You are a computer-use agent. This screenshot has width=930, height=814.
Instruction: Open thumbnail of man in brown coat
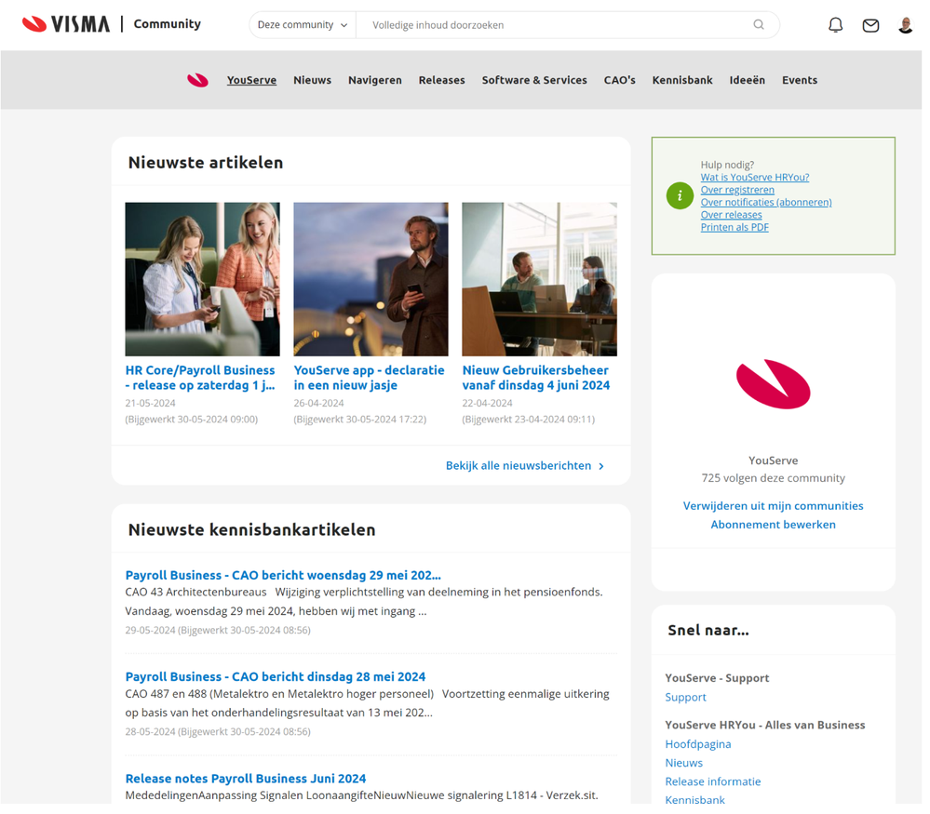click(371, 279)
